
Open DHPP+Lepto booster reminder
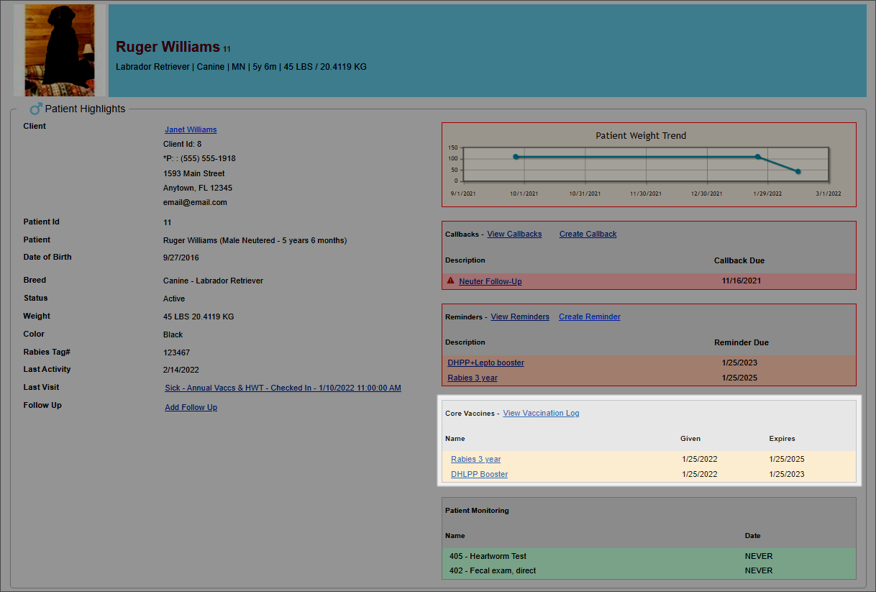485,363
